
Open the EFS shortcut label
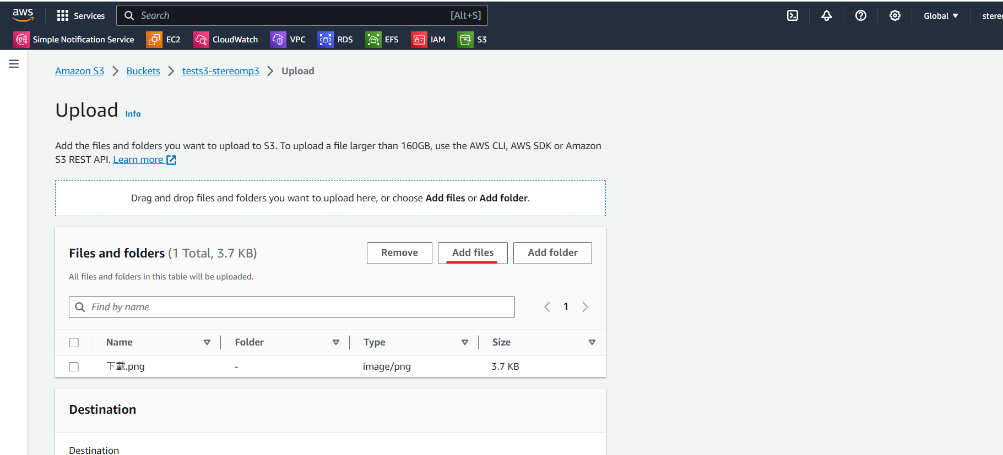(x=392, y=40)
